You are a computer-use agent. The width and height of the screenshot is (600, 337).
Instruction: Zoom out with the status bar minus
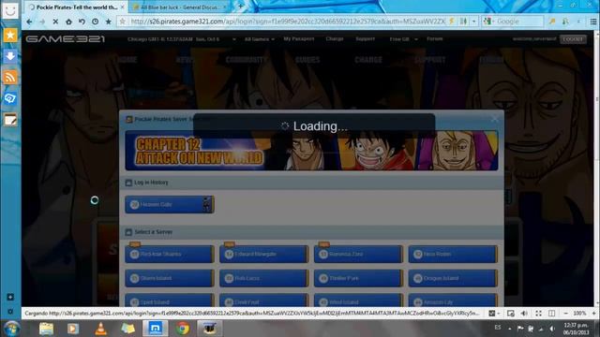[565, 314]
